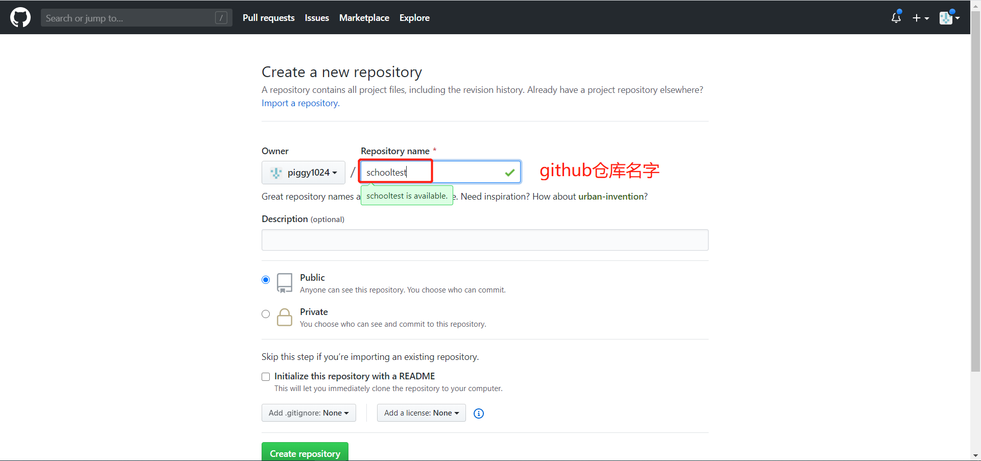Select the Private visibility option
This screenshot has height=461, width=981.
point(266,314)
